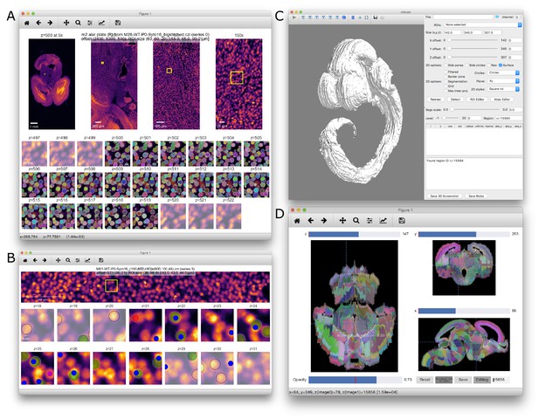Image resolution: width=539 pixels, height=419 pixels.
Task: Select the zoom magnifier in window D toolbar
Action: tap(356, 221)
